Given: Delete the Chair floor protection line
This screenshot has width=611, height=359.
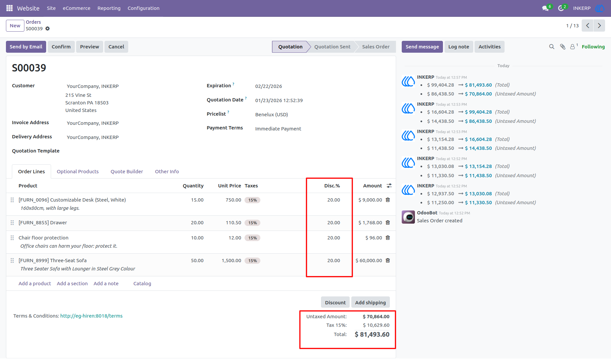Looking at the screenshot, I should tap(388, 238).
